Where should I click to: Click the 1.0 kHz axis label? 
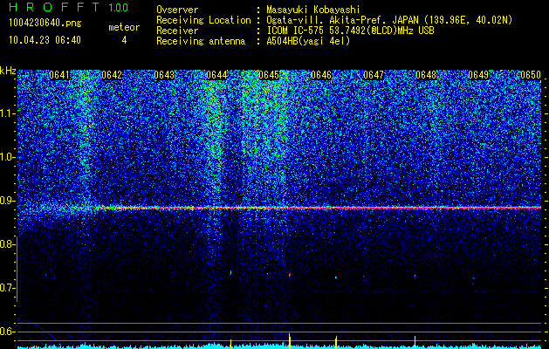click(x=6, y=157)
